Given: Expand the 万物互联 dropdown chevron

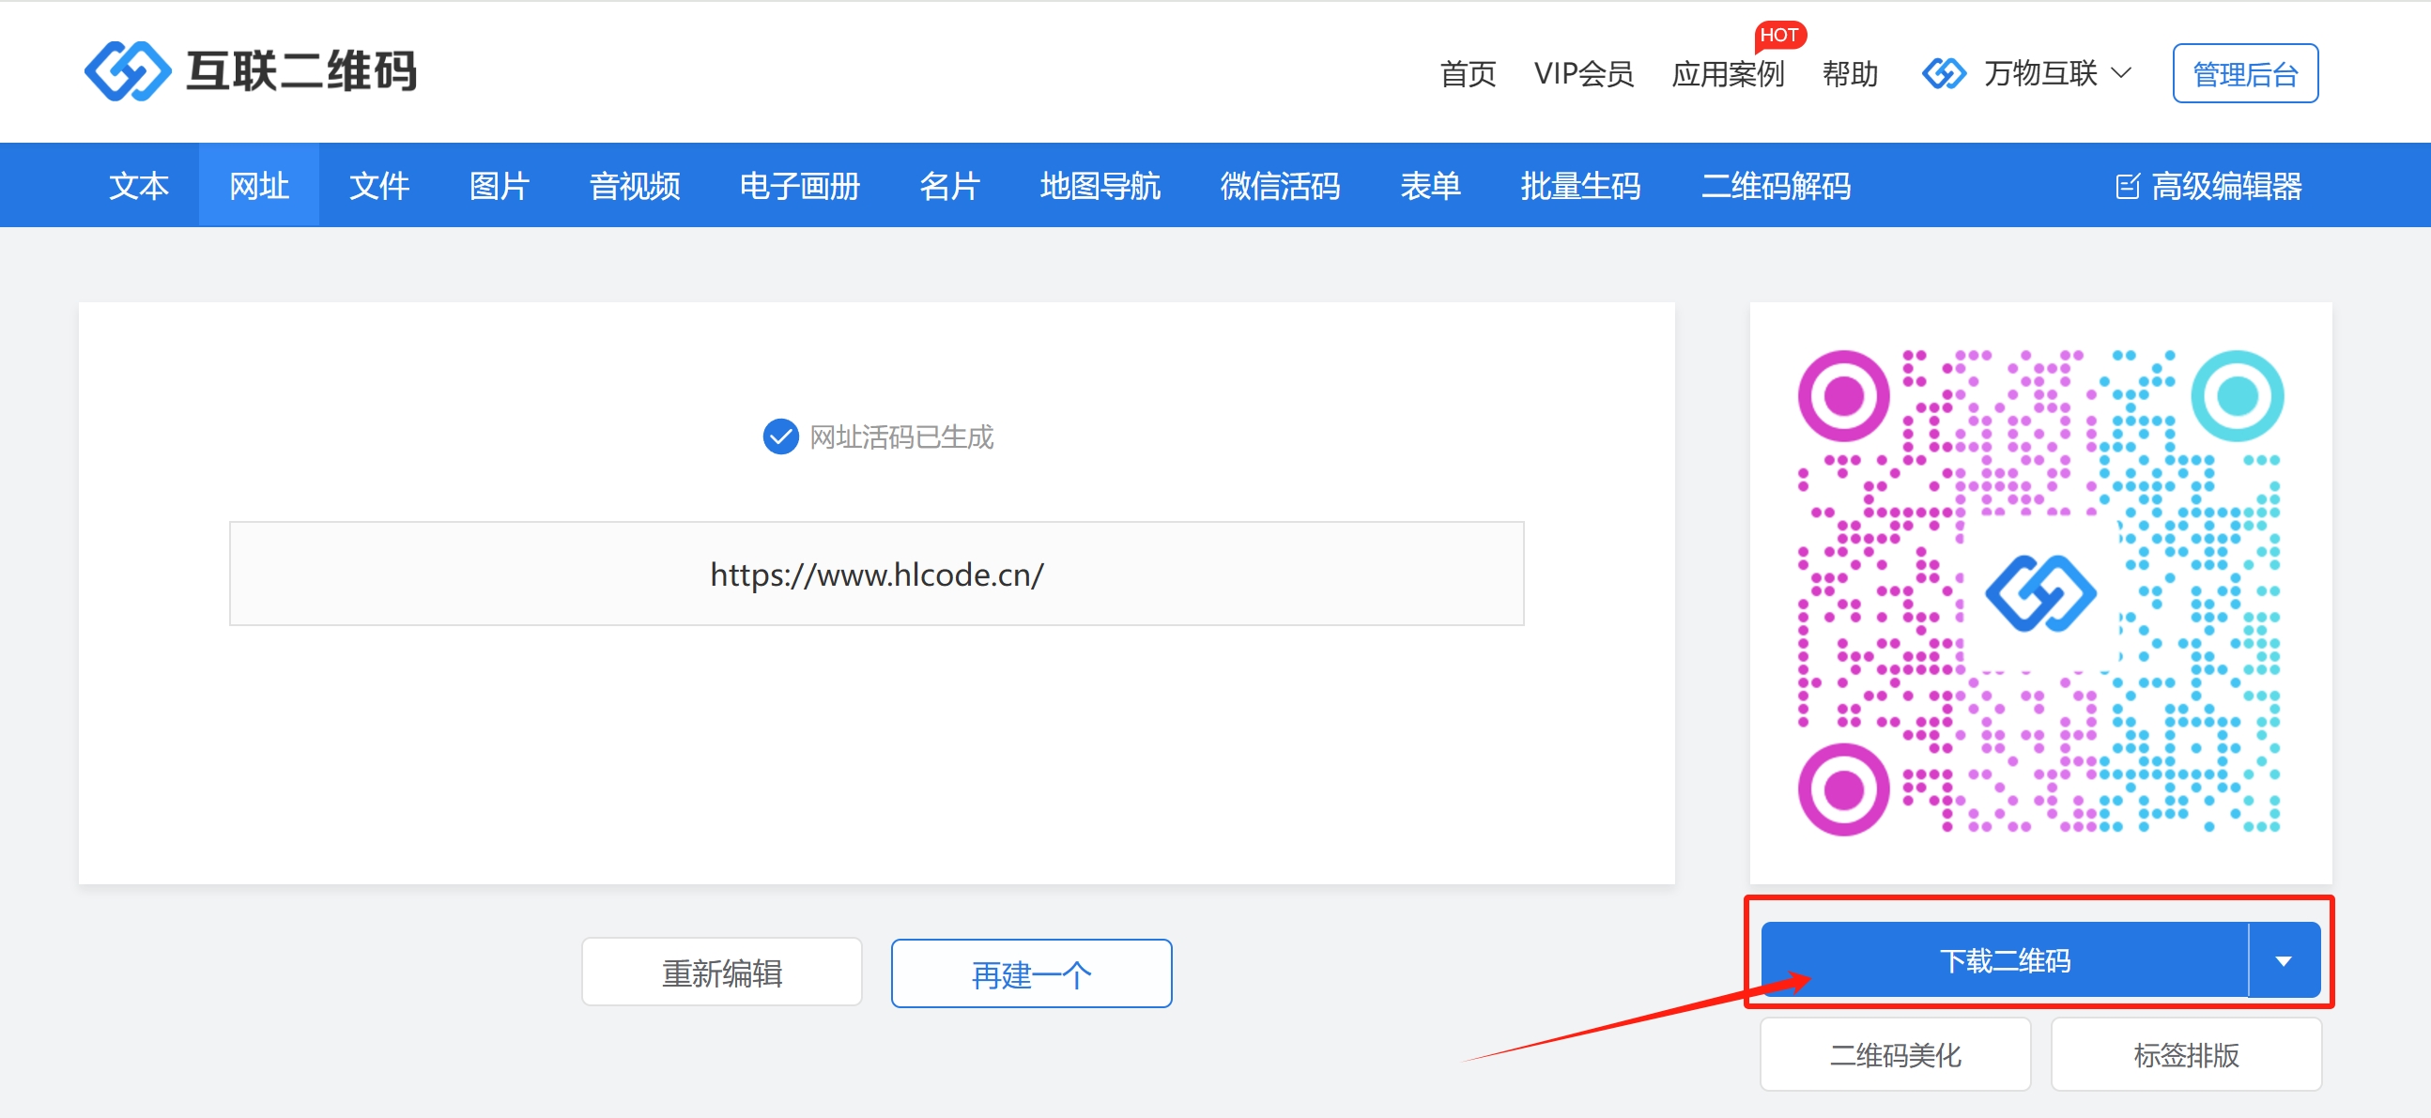Looking at the screenshot, I should click(2120, 73).
